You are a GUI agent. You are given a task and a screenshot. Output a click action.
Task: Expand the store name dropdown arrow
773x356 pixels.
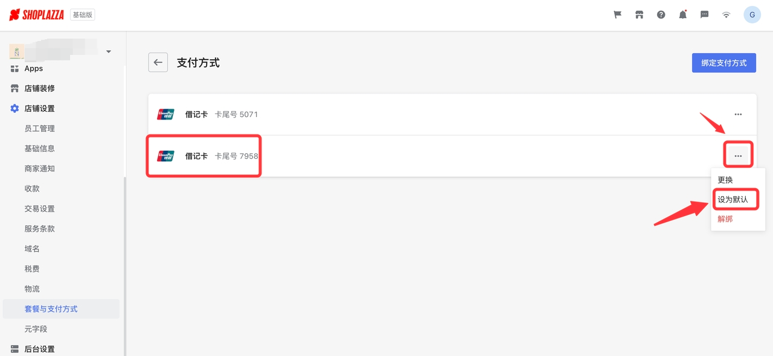[x=109, y=52]
